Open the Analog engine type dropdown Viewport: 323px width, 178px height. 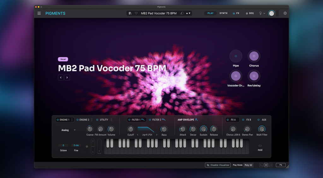point(68,130)
